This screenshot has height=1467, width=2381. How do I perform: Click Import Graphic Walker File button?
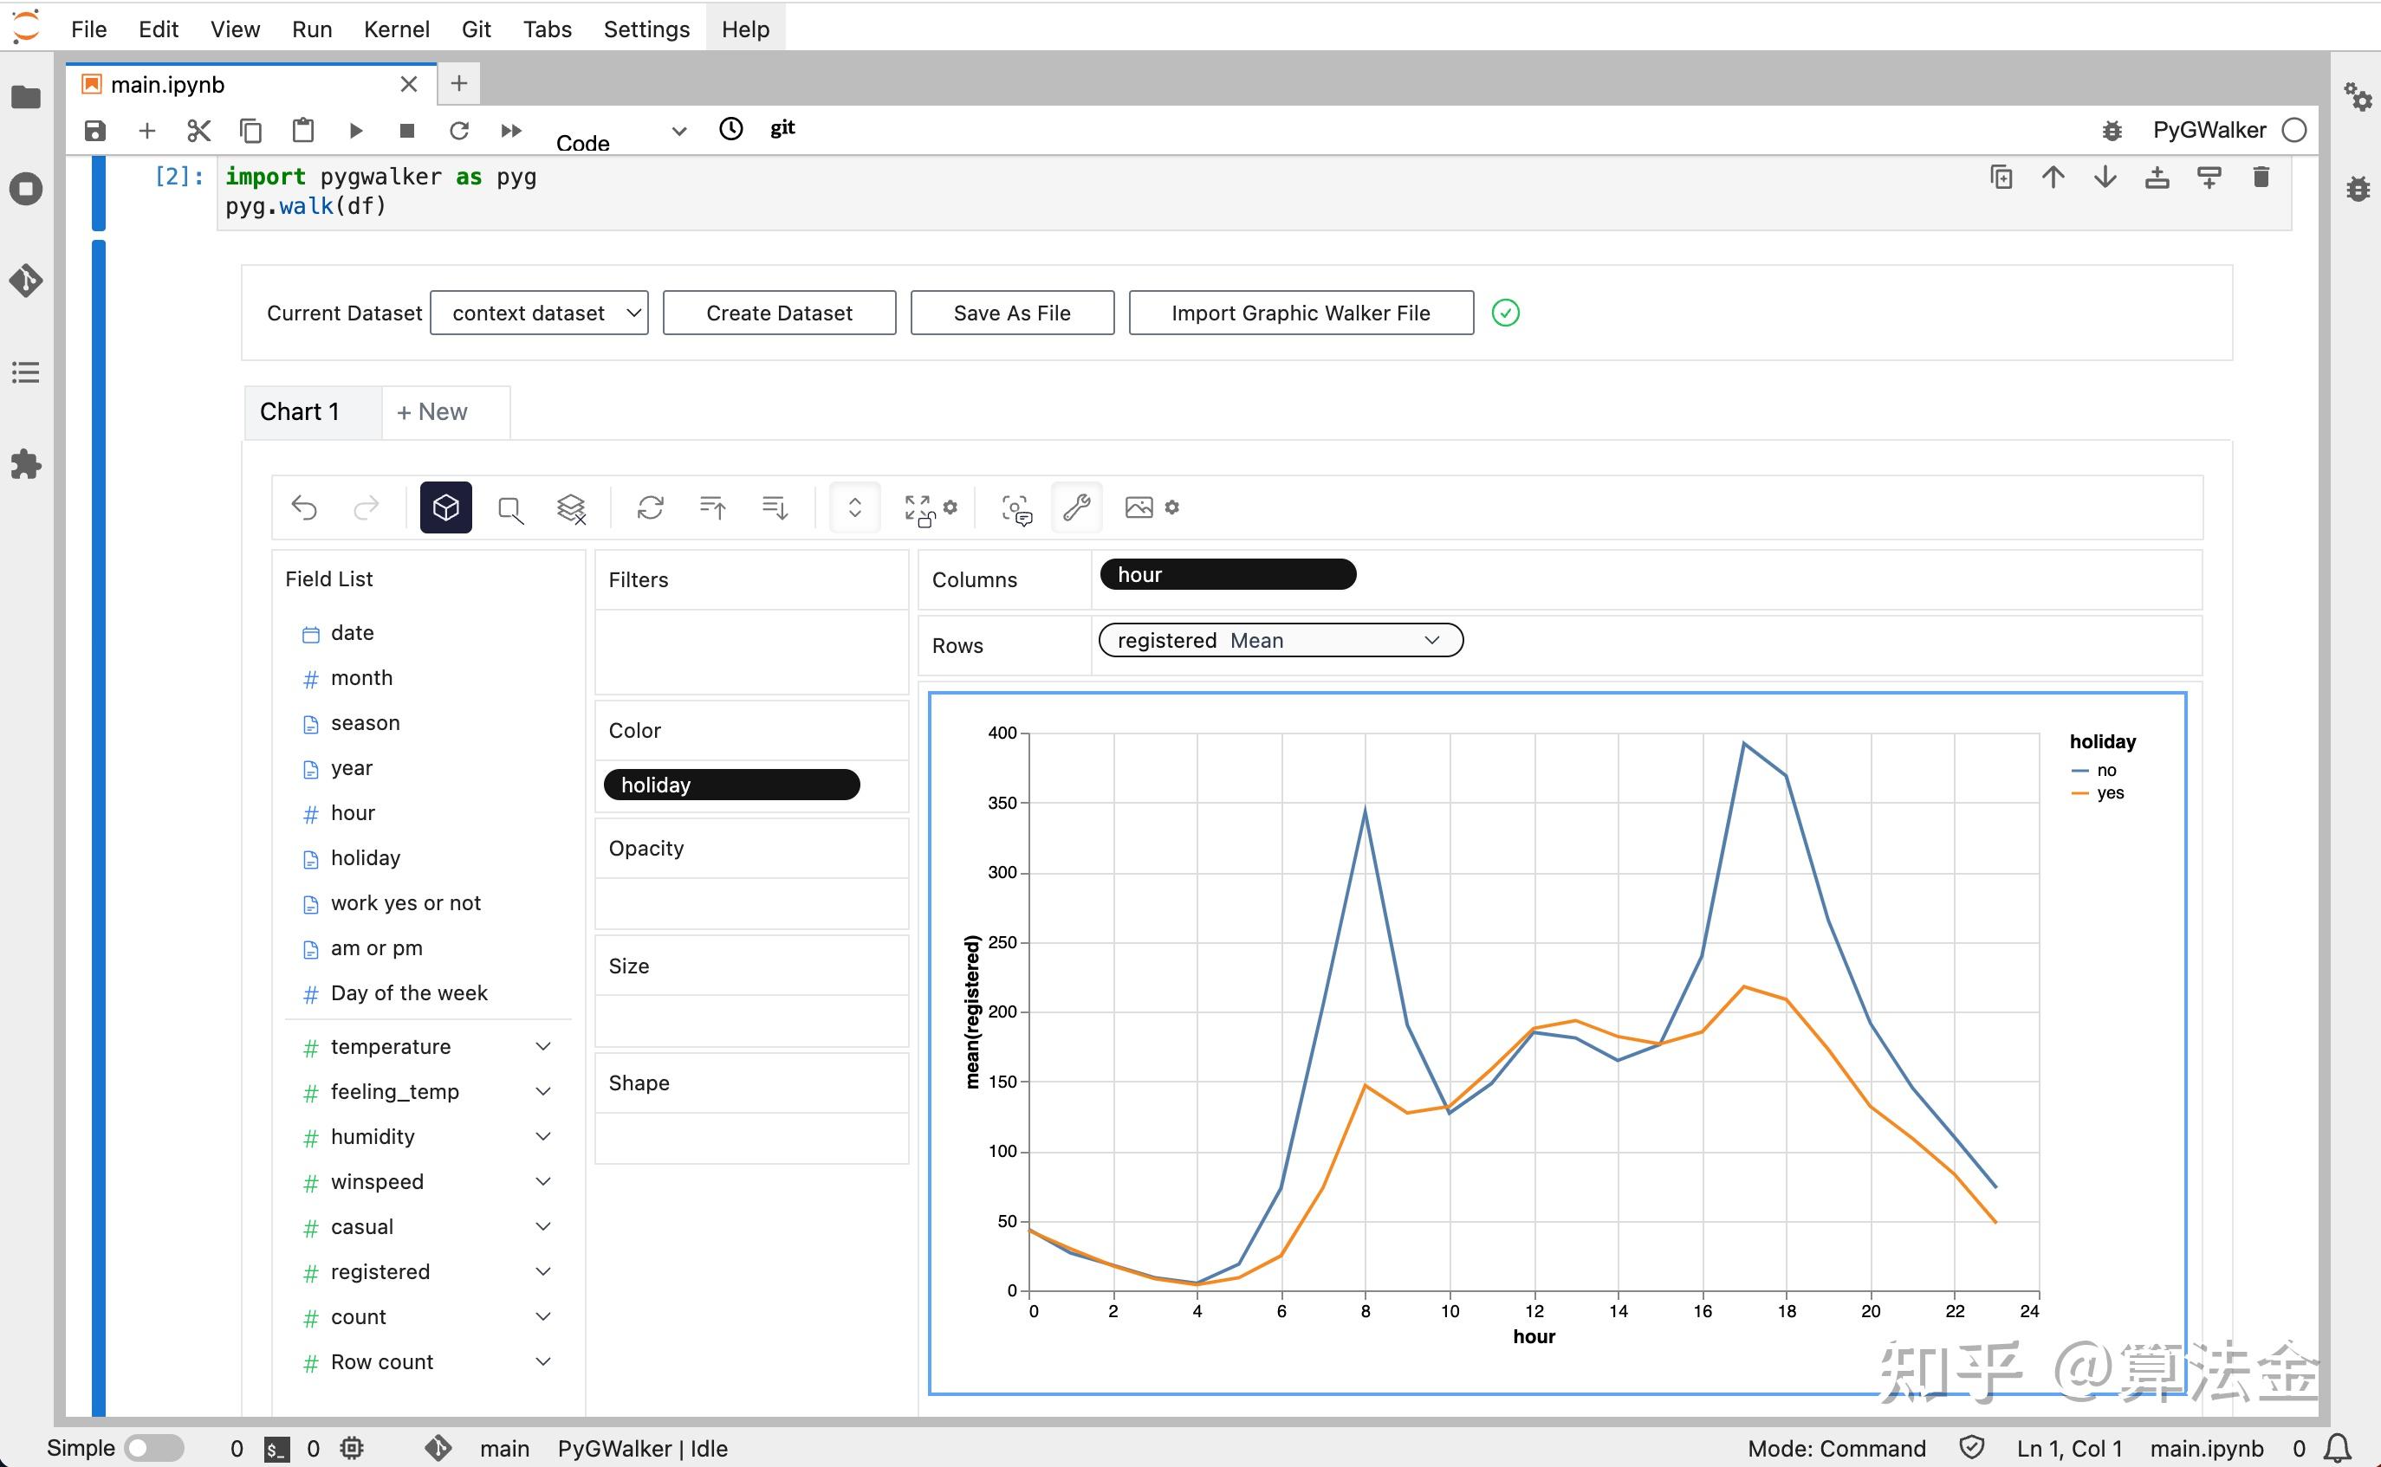tap(1301, 313)
